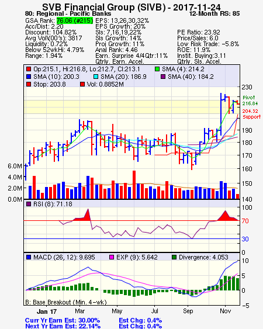Click the blue MACD legend swatch
This screenshot has height=329, width=263.
point(29,257)
